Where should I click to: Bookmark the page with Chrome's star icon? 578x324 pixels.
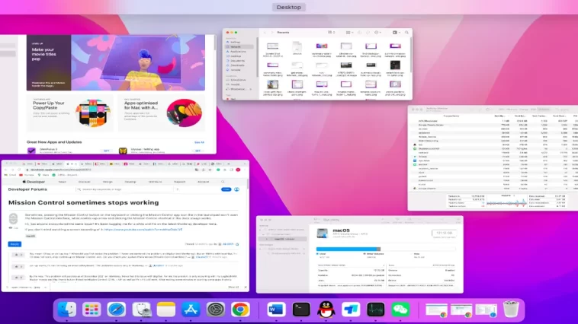210,170
